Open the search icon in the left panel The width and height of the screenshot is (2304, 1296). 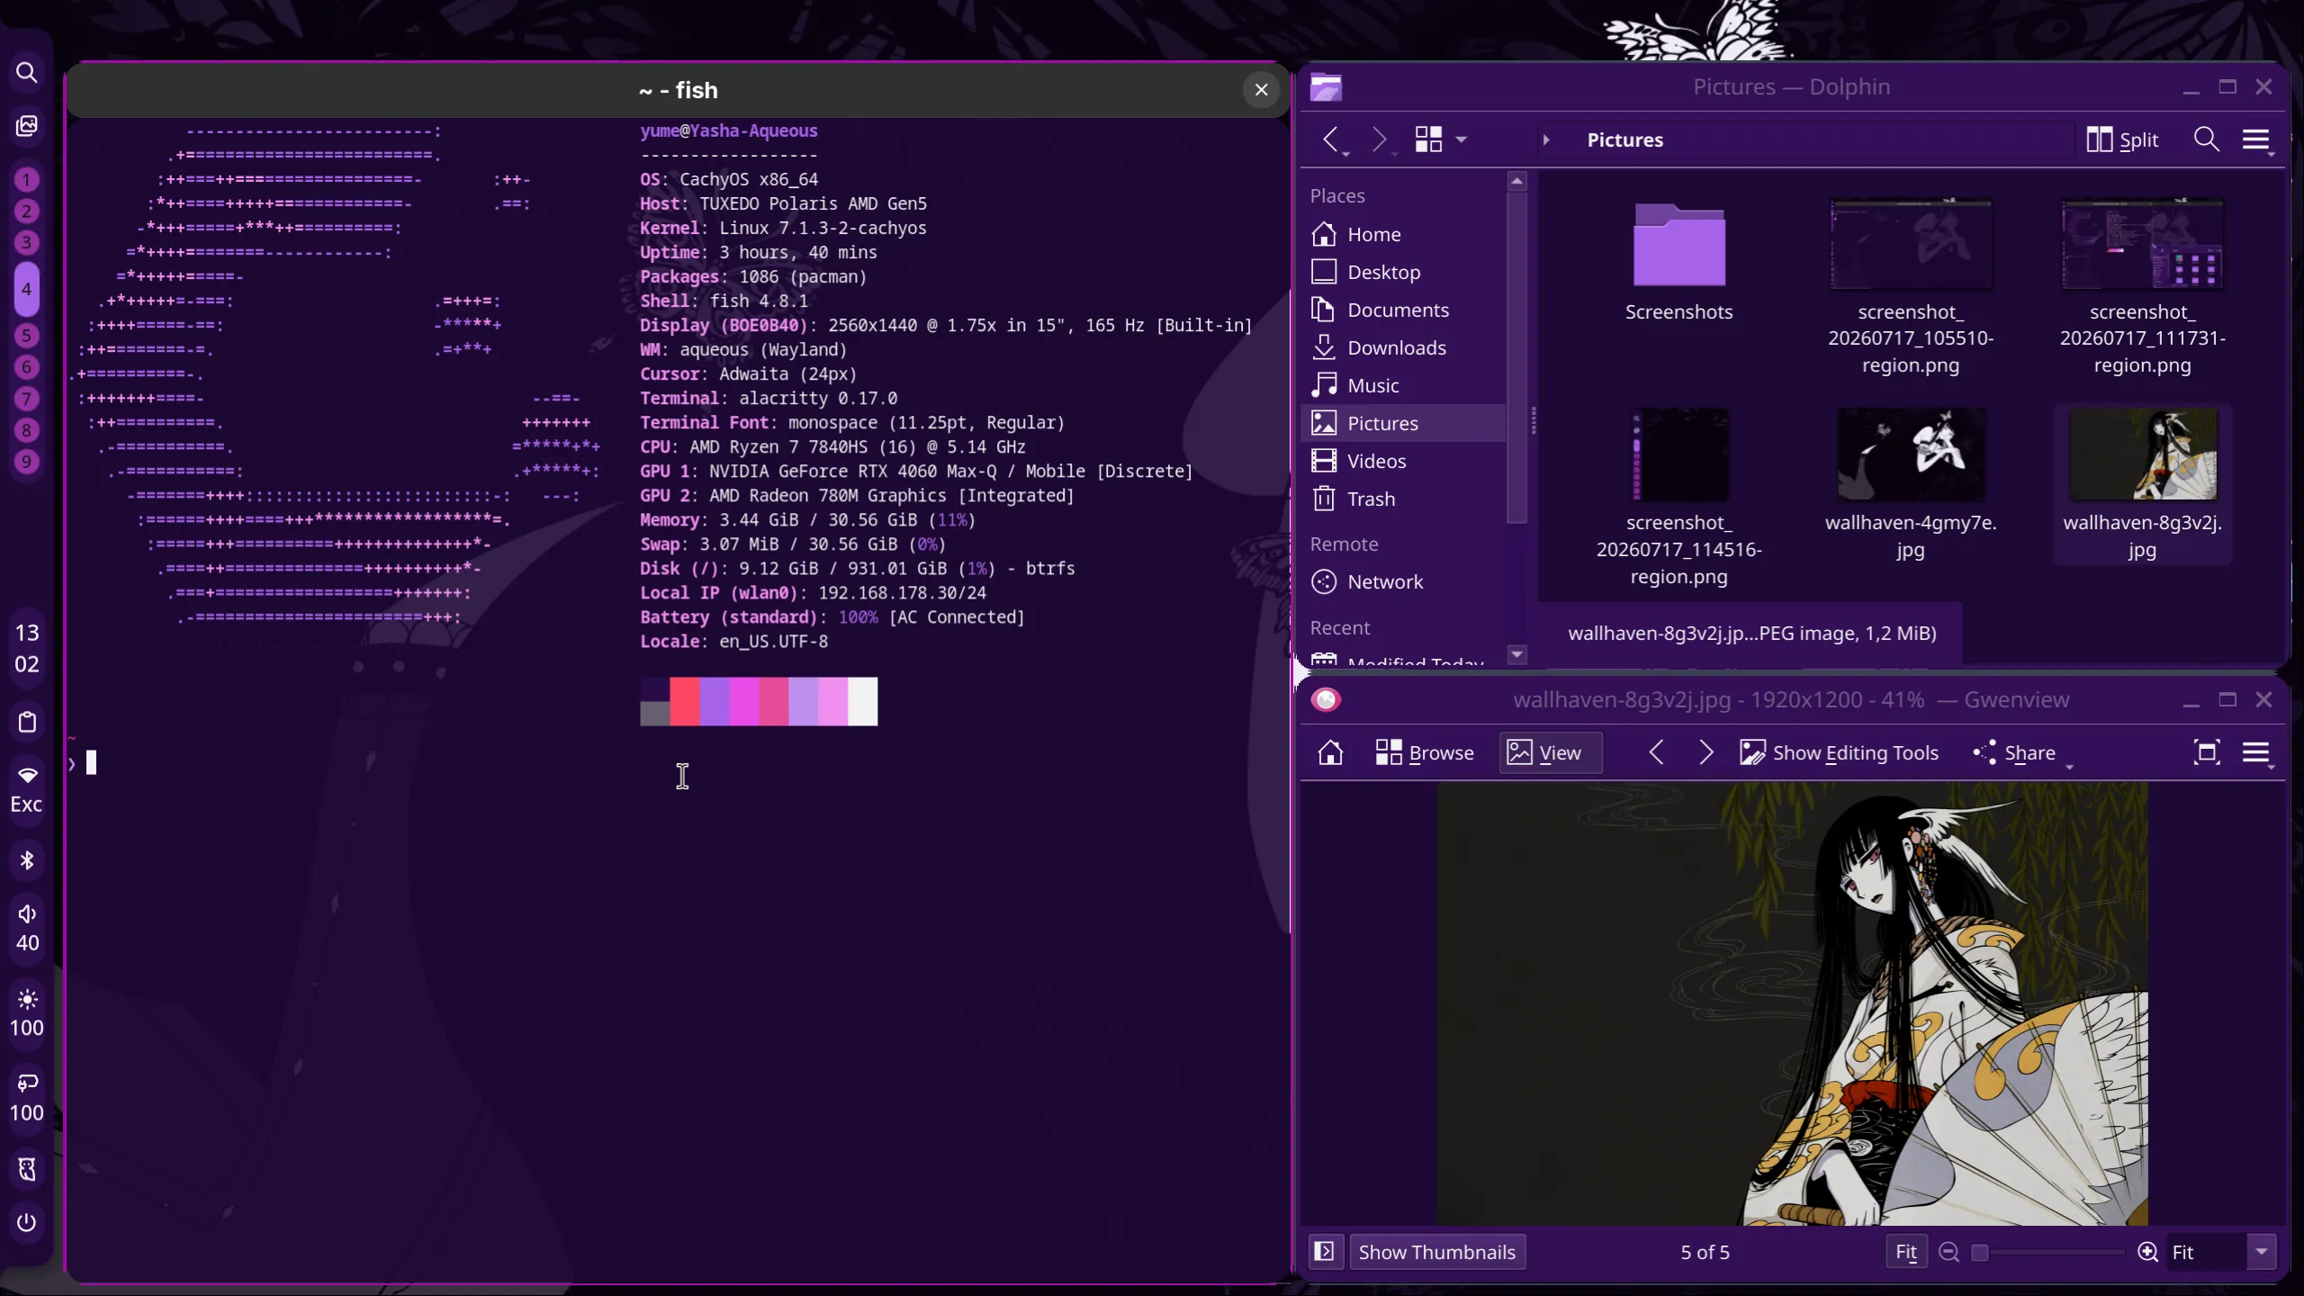click(27, 72)
